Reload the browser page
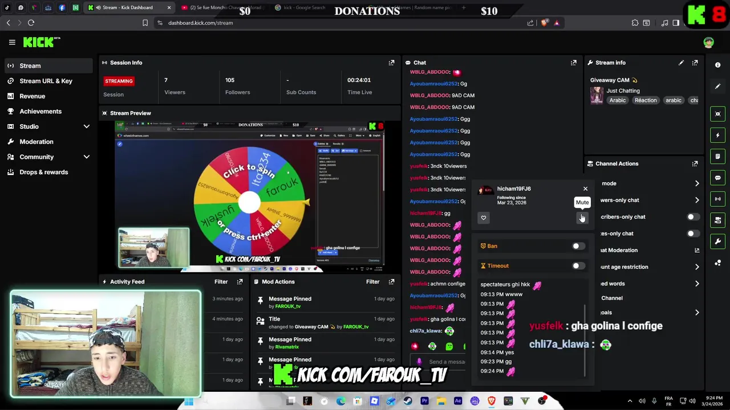 (x=31, y=23)
